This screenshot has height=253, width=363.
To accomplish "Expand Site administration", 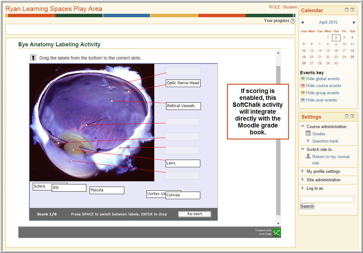I will 303,179.
